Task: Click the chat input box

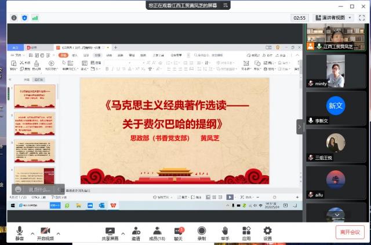Action: coord(39,189)
